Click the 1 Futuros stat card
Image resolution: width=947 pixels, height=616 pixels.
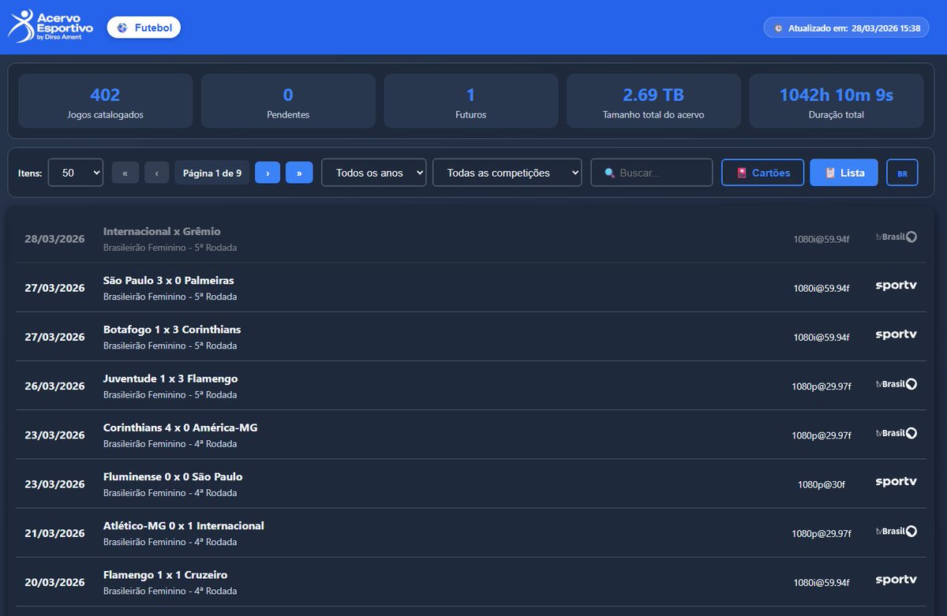click(470, 101)
